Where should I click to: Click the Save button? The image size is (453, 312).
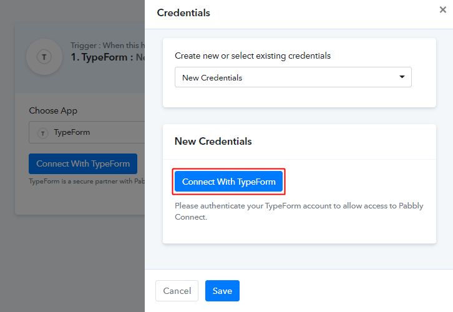(222, 291)
